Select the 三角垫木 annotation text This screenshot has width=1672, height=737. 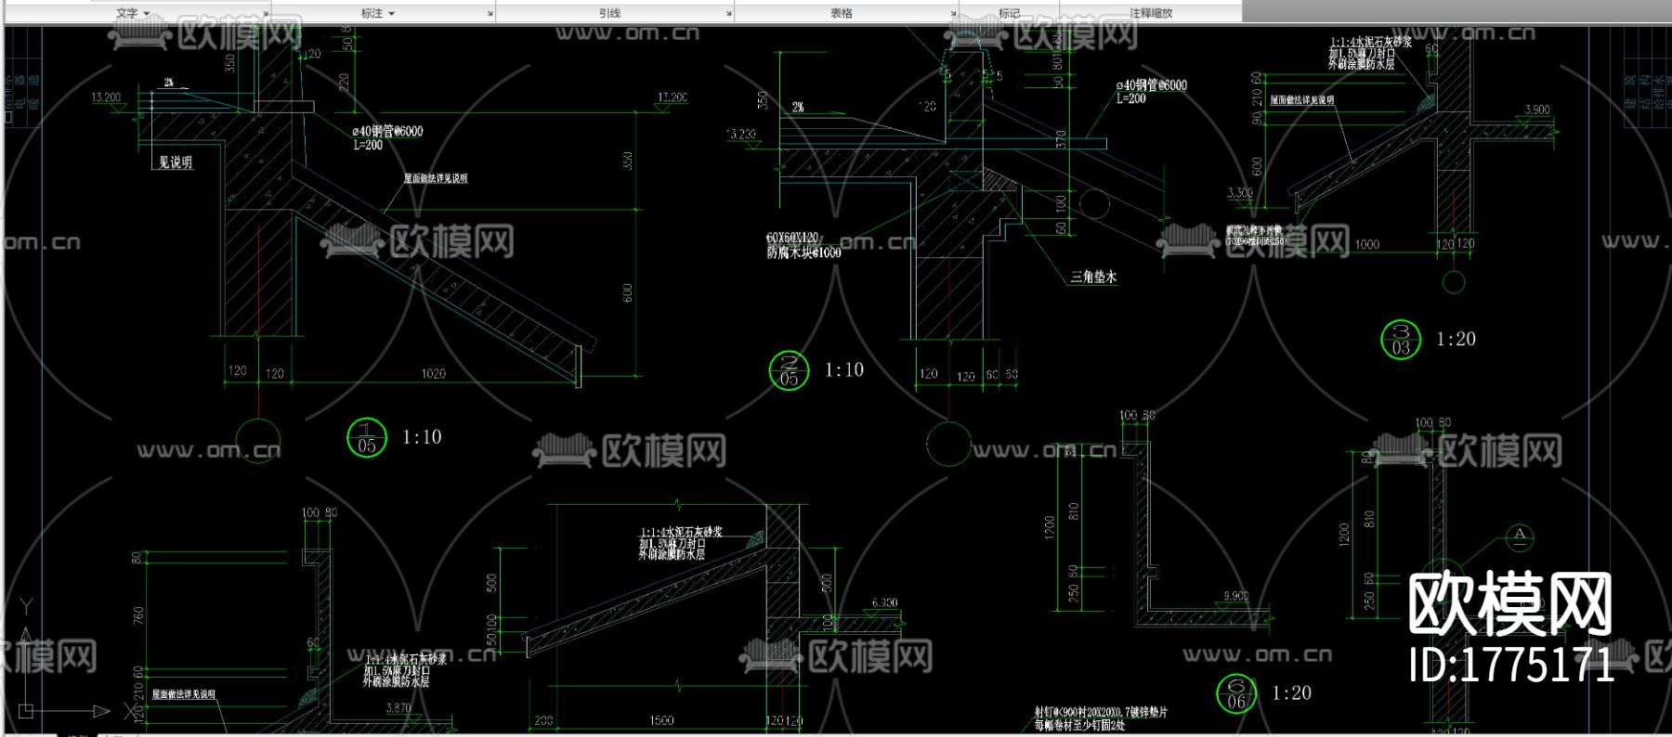[x=1093, y=277]
